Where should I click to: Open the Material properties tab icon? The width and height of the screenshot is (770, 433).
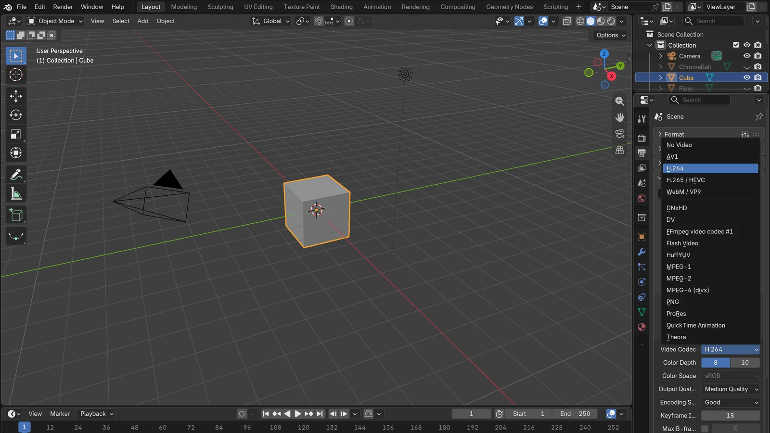642,327
